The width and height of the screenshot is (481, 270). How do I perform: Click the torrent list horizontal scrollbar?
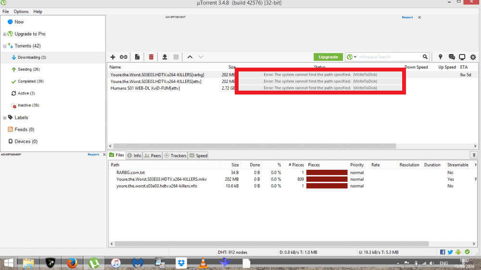click(254, 146)
